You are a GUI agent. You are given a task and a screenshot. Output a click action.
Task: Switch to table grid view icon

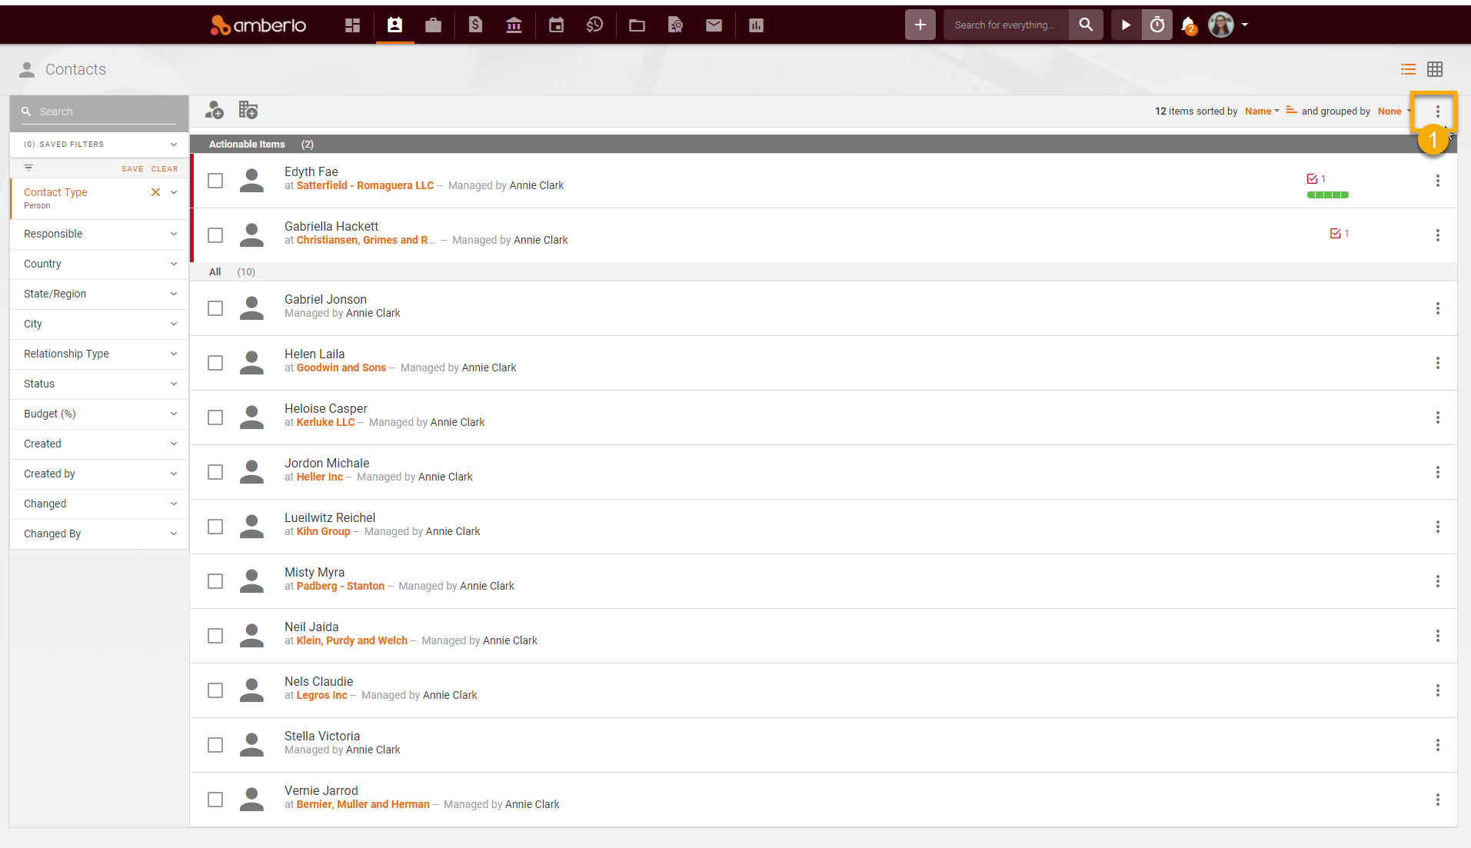1435,69
